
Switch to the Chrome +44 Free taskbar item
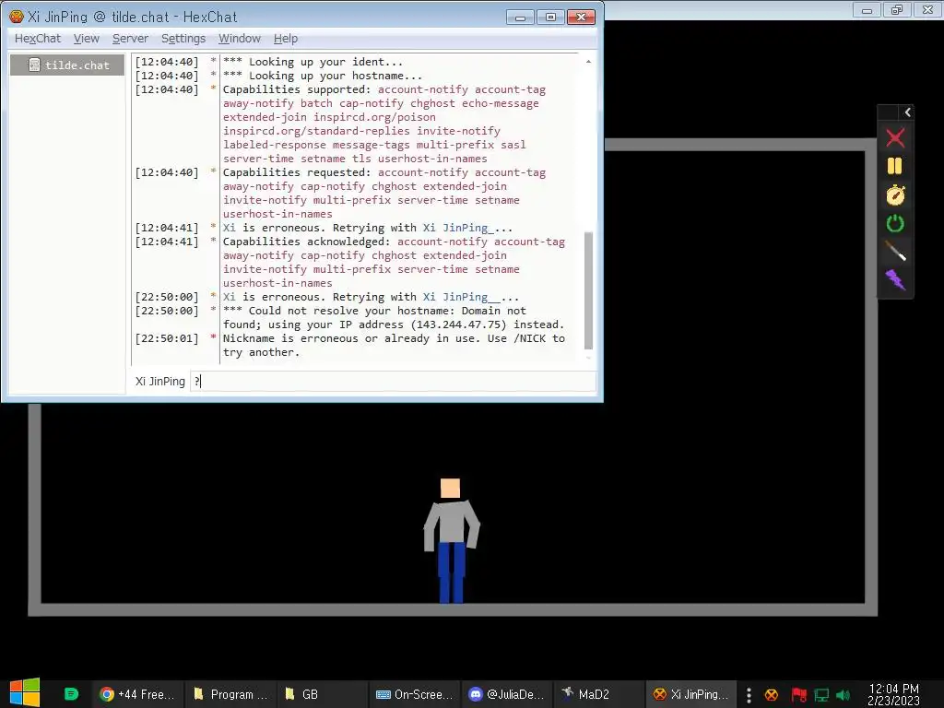(x=137, y=694)
